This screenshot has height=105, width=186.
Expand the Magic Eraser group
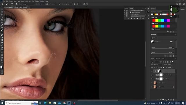[x=155, y=79]
